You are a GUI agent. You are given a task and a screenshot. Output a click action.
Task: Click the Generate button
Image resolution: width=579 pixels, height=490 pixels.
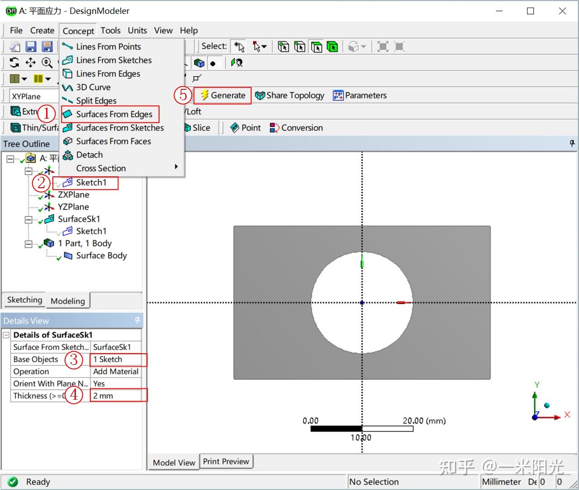pos(222,95)
